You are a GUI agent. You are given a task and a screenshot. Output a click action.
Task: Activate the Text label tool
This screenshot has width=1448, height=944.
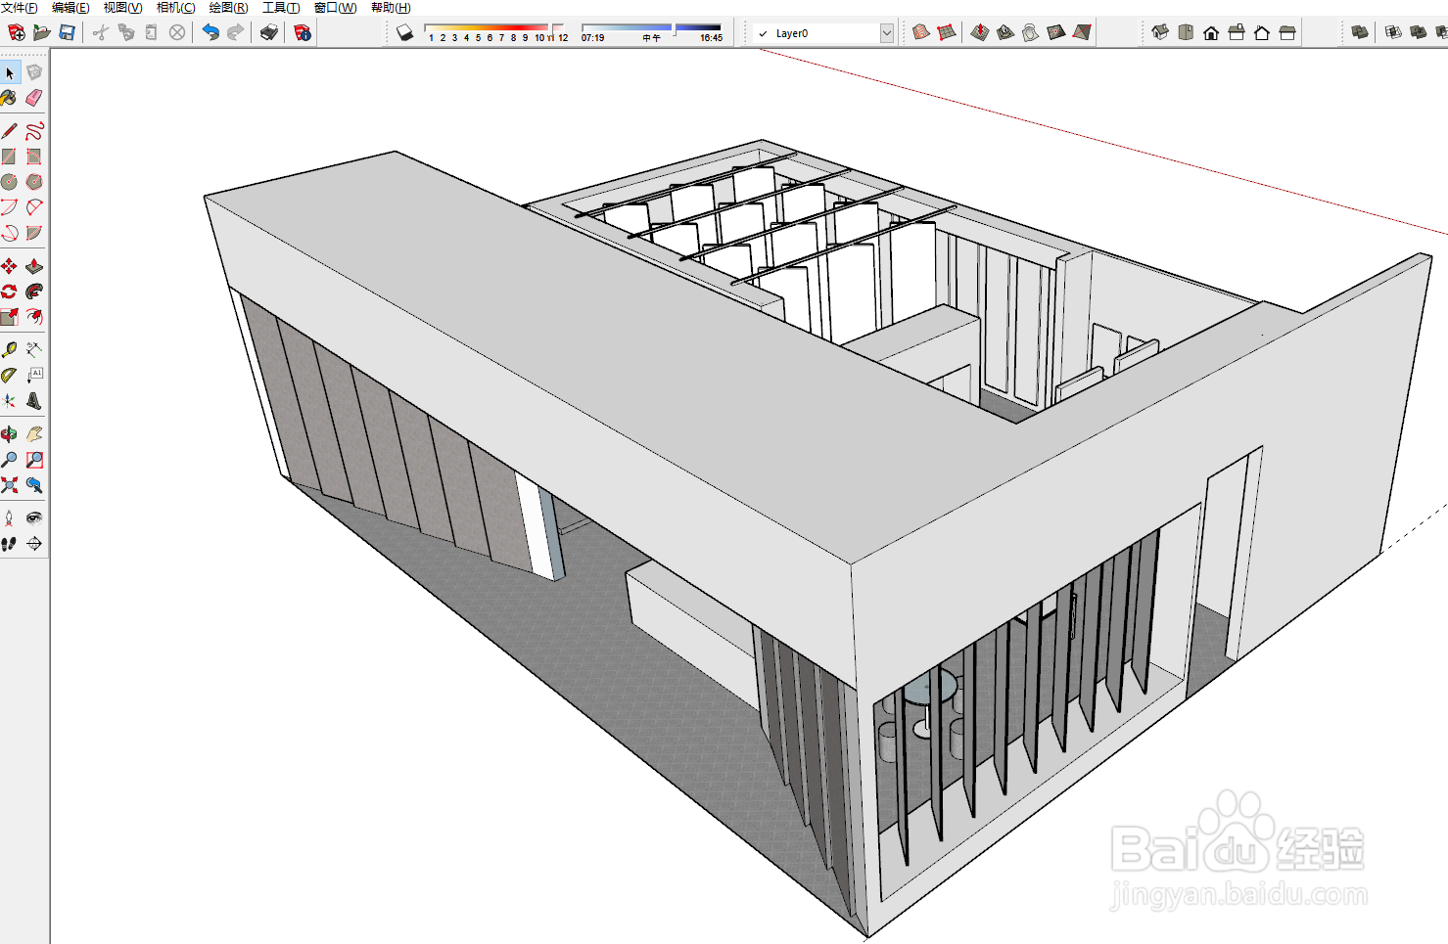coord(34,375)
